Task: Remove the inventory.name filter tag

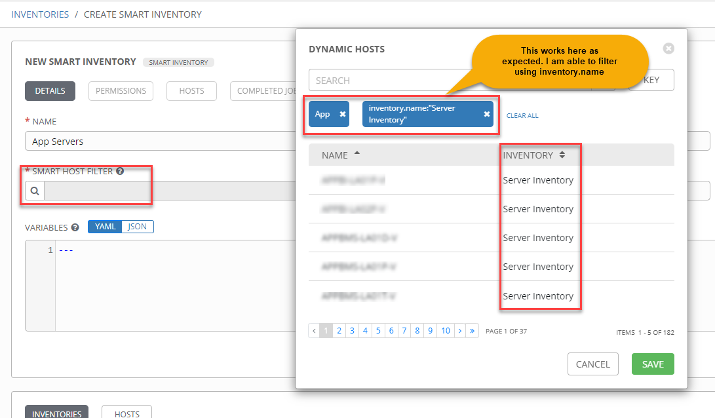Action: coord(486,114)
